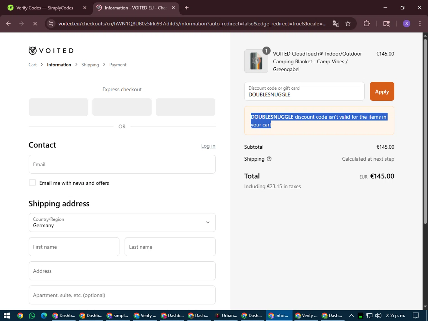This screenshot has width=428, height=321.
Task: Click the Payment breadcrumb step
Action: (118, 65)
